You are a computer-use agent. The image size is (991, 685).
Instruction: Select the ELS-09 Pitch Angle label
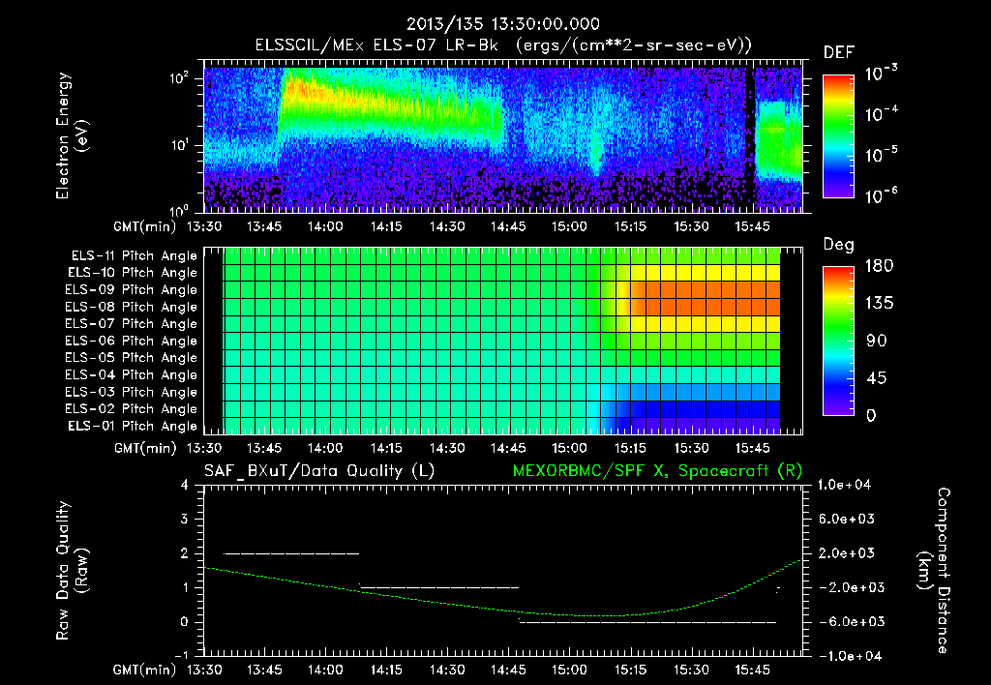(x=132, y=290)
